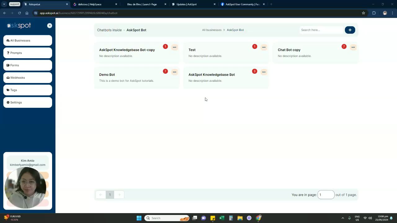Open options menu for Demo Bot

(174, 72)
